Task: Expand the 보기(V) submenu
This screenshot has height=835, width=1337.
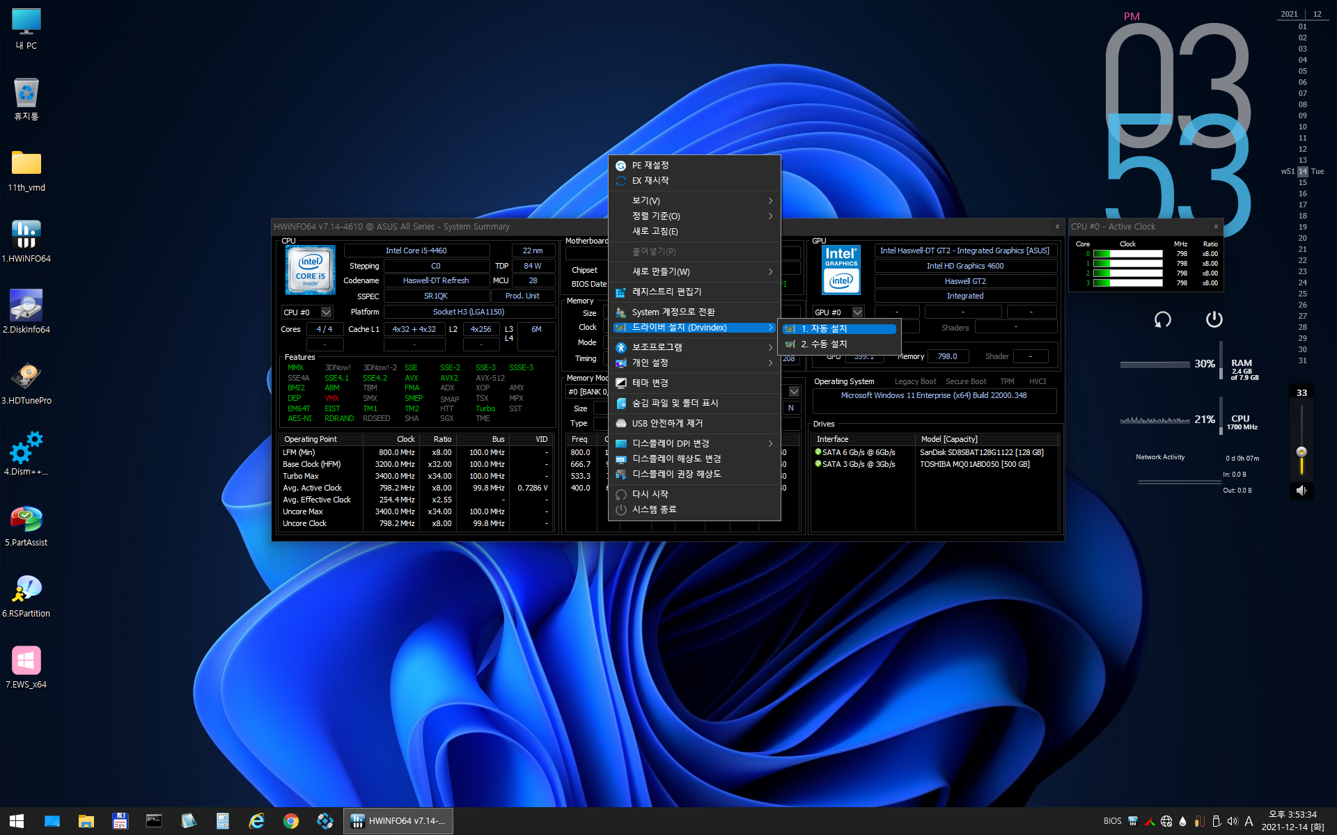Action: 694,200
